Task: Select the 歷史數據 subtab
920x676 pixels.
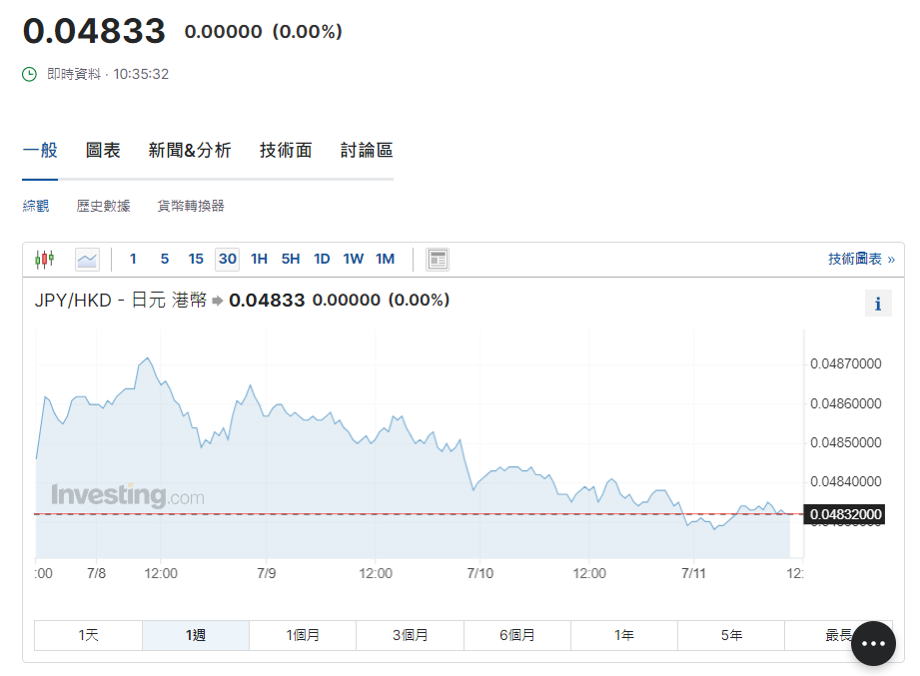Action: point(106,205)
